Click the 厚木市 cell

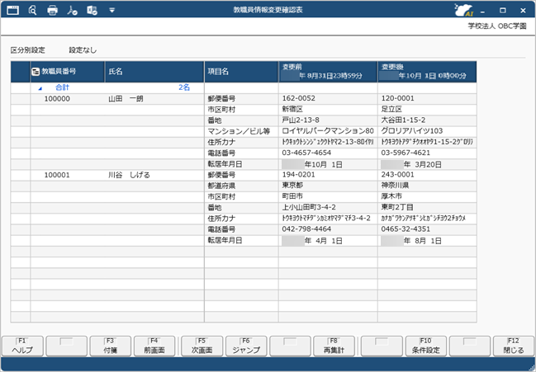click(x=427, y=196)
